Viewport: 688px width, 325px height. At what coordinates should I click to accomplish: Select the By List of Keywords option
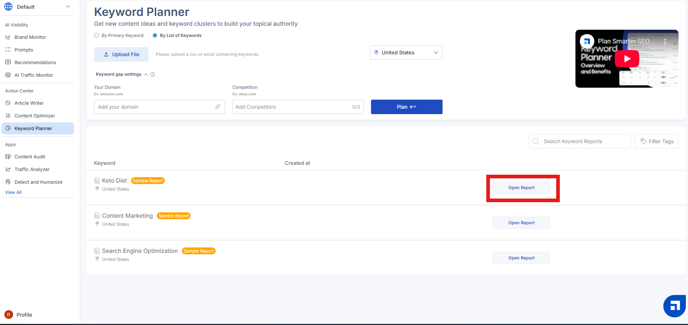tap(155, 36)
